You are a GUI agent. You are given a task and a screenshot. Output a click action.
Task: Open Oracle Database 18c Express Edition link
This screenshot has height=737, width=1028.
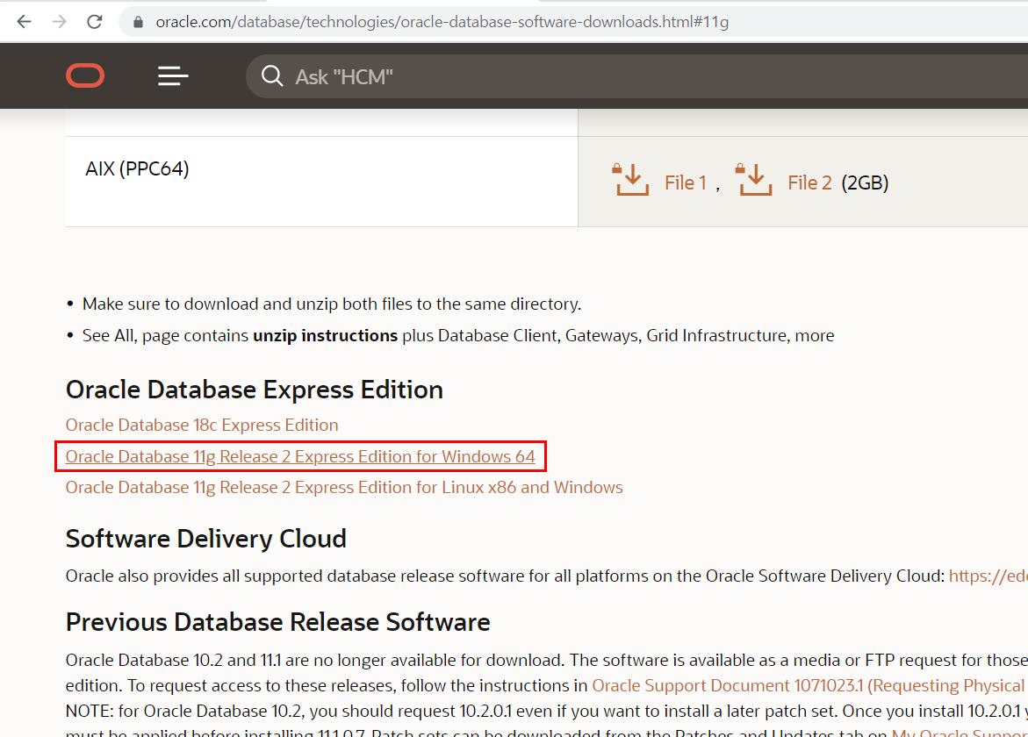tap(202, 426)
